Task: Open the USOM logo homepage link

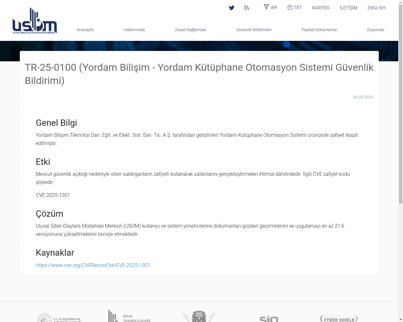Action: click(x=35, y=20)
